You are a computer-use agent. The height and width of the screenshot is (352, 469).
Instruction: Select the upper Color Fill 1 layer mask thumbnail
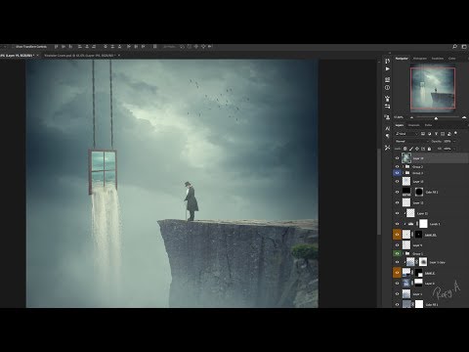(419, 192)
